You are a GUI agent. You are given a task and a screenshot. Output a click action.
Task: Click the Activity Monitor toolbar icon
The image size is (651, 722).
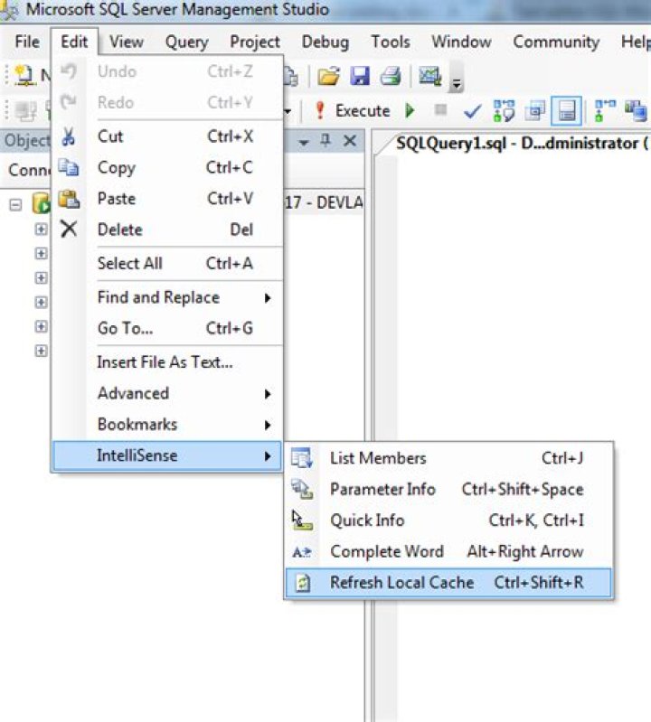pos(429,76)
